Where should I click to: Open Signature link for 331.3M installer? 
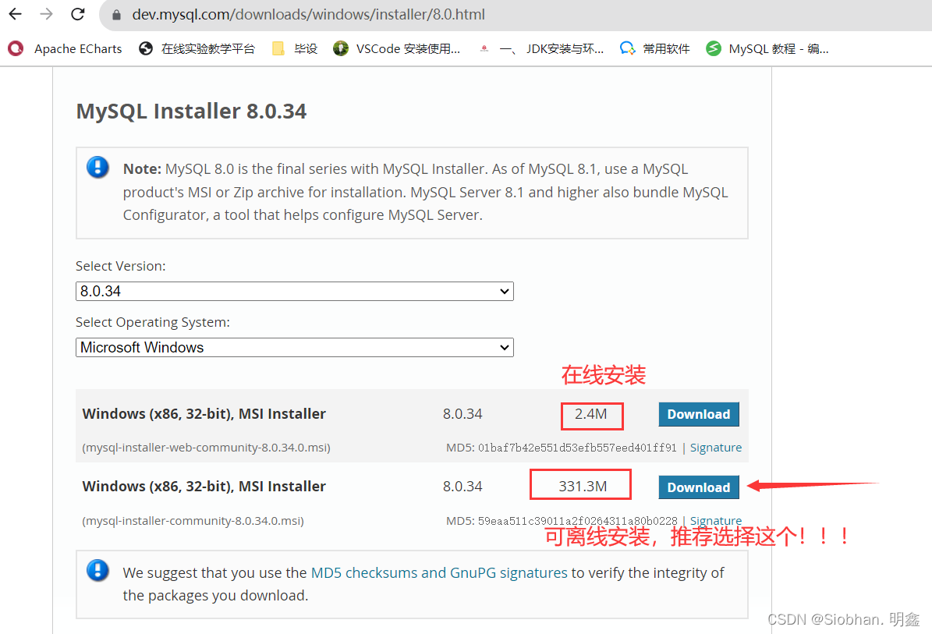pyautogui.click(x=716, y=520)
